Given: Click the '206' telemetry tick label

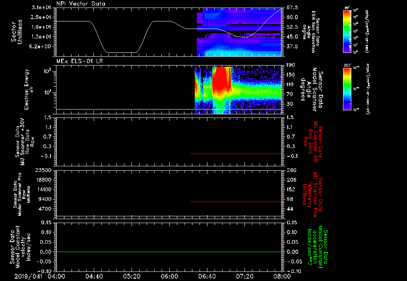Looking at the screenshot, I should coord(291,180).
